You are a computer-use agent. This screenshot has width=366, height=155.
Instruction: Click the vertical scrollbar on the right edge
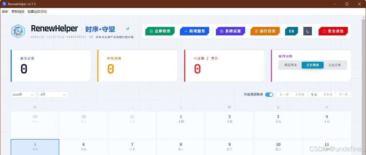364,85
